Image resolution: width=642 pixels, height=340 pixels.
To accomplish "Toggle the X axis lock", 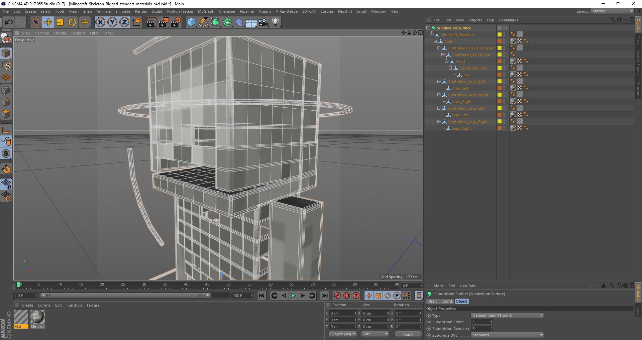I will [100, 22].
